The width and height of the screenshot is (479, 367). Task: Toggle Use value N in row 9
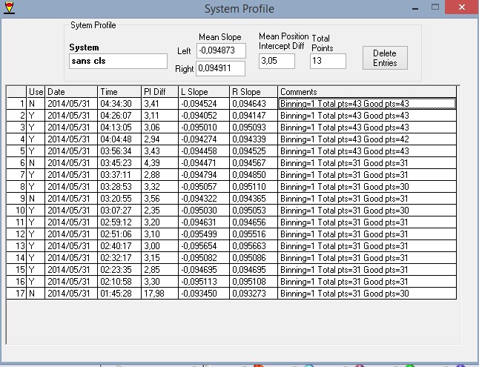pos(36,199)
